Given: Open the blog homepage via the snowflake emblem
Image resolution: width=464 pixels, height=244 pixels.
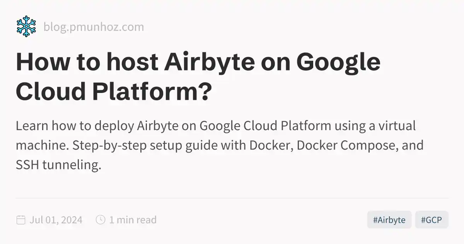Looking at the screenshot, I should (x=26, y=26).
